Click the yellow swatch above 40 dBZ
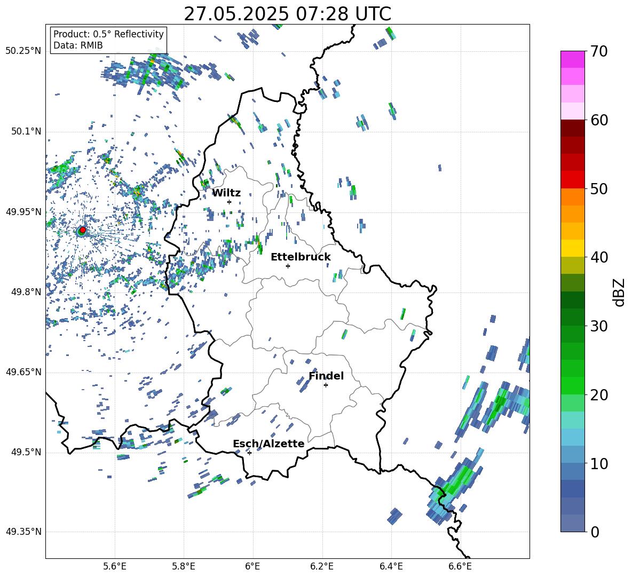The width and height of the screenshot is (632, 577). pyautogui.click(x=573, y=248)
